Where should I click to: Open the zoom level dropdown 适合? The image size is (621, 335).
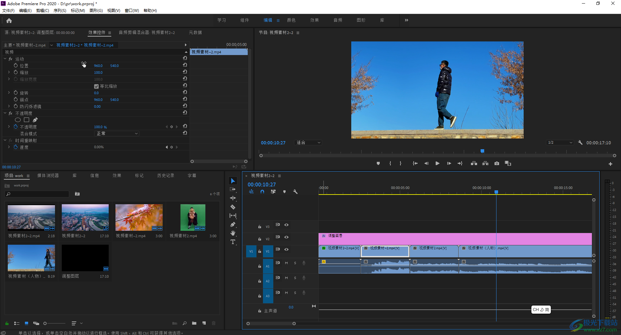click(x=308, y=143)
